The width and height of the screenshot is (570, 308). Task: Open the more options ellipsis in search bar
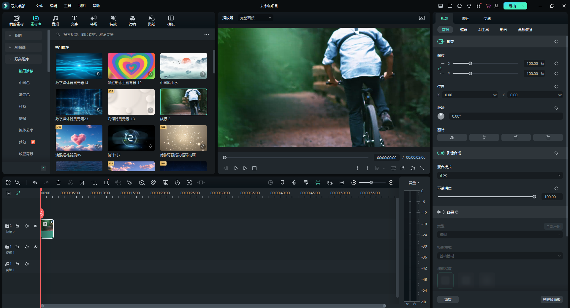pyautogui.click(x=207, y=35)
